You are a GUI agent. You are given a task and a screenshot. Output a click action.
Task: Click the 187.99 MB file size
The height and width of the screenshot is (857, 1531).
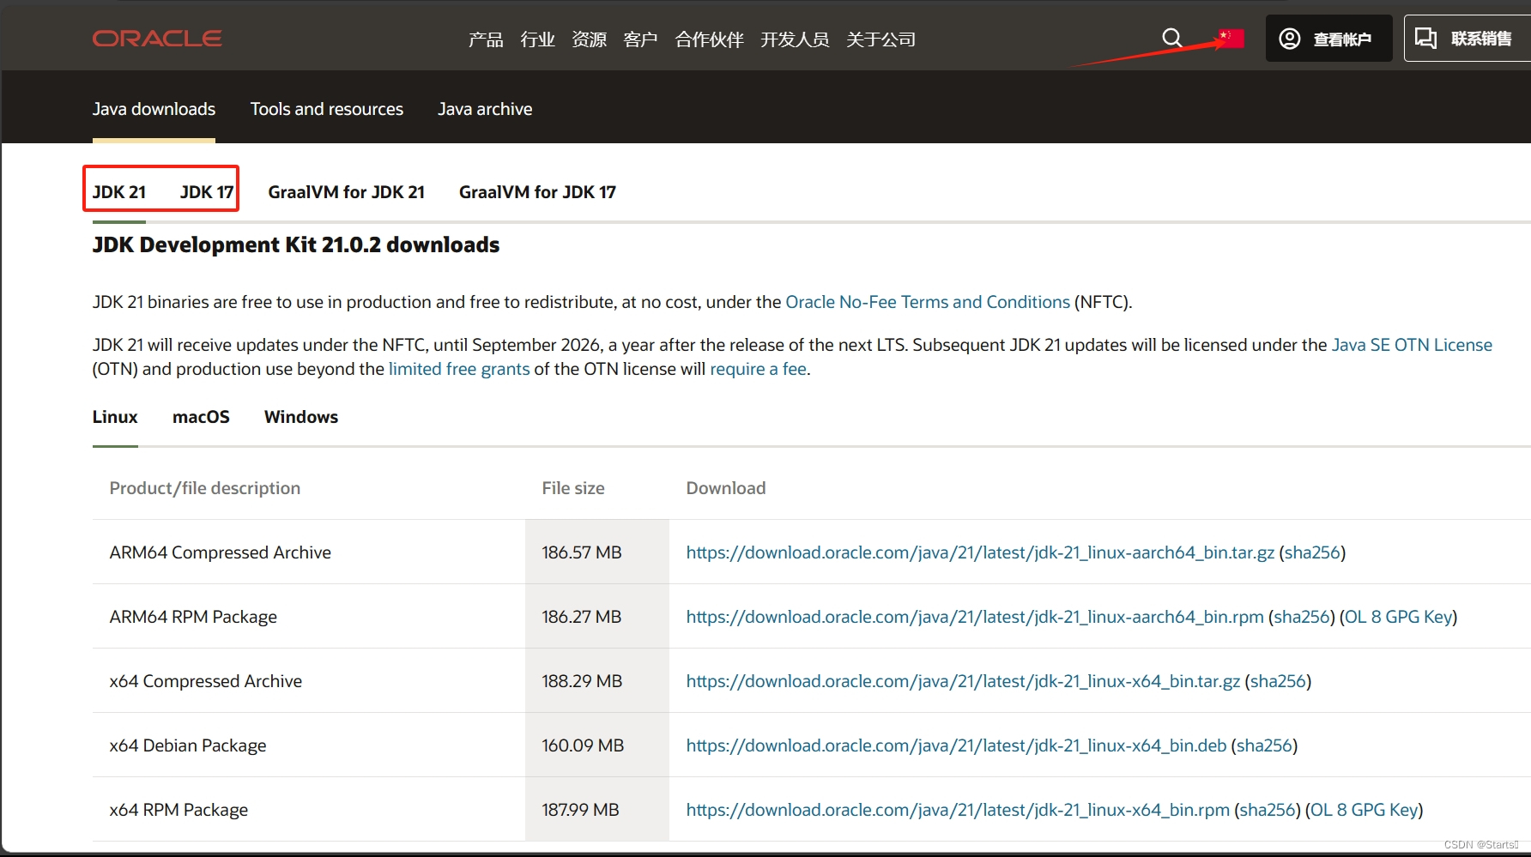coord(580,810)
